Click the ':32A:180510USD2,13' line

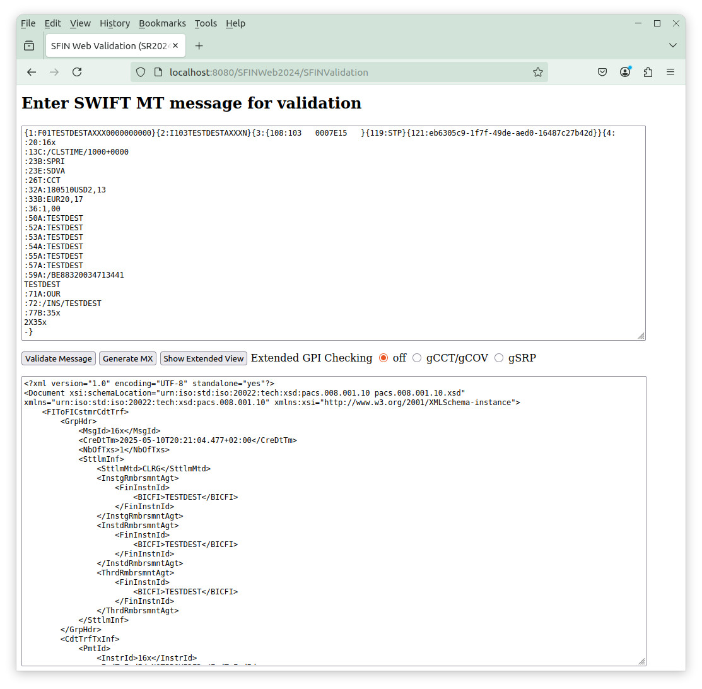(x=65, y=190)
